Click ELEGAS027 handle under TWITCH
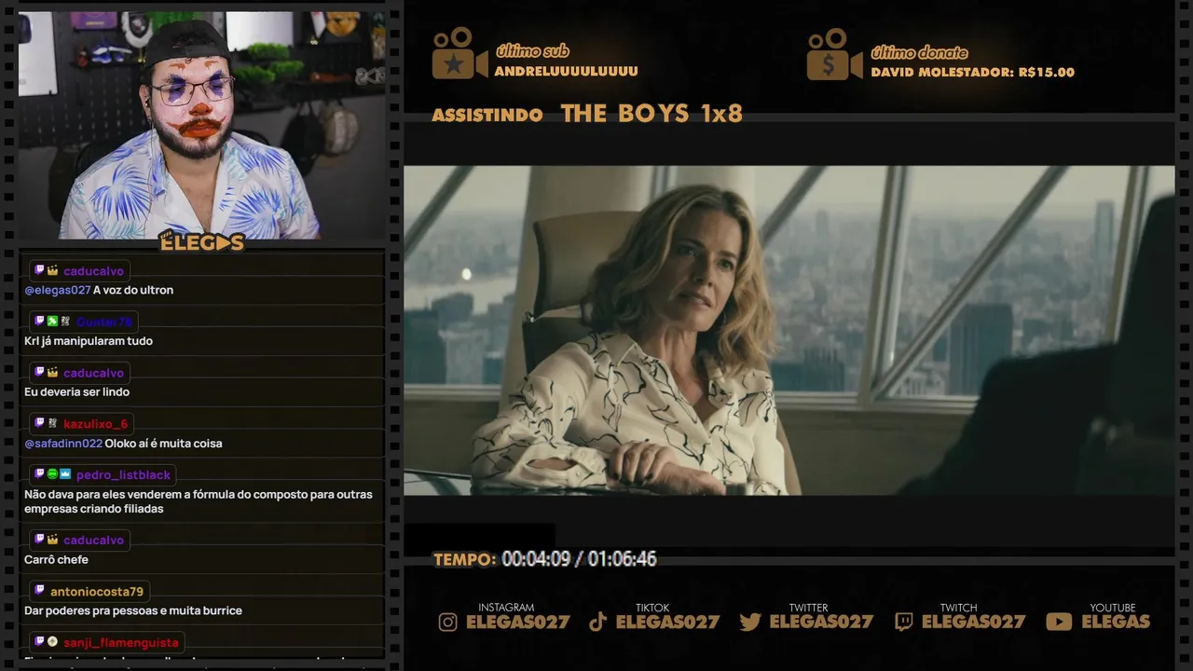Viewport: 1193px width, 671px height. (973, 622)
